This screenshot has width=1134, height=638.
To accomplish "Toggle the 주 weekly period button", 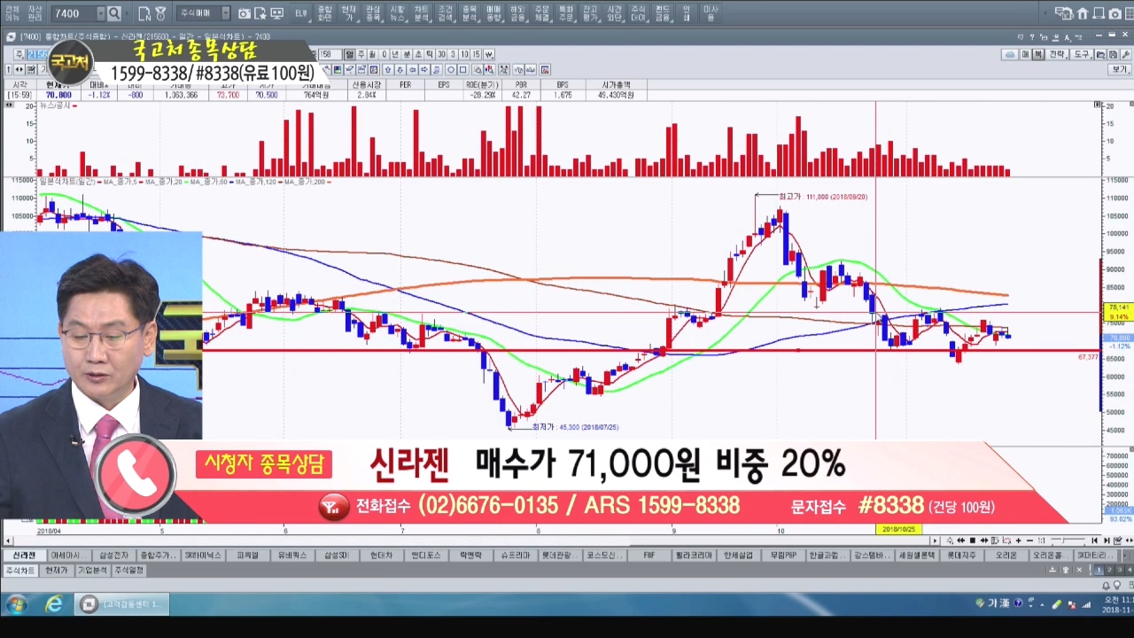I will [x=361, y=54].
